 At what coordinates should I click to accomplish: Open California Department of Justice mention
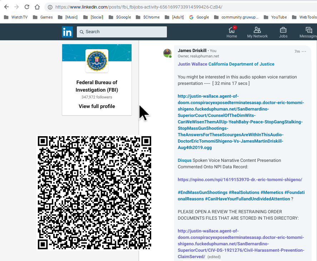(241, 64)
